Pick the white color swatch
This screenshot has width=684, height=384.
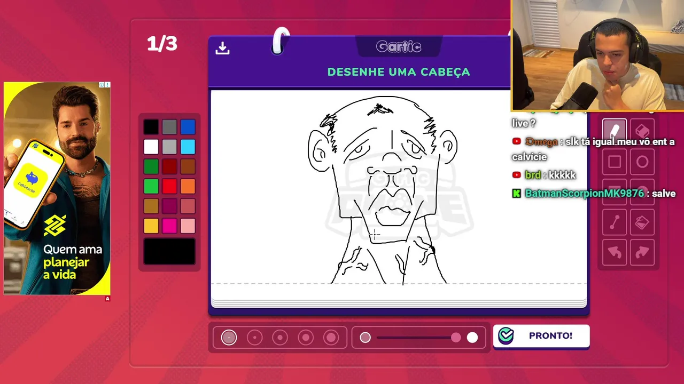click(x=151, y=147)
